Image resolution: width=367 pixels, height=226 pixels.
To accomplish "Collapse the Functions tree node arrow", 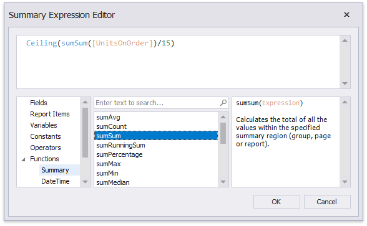I will coord(24,159).
